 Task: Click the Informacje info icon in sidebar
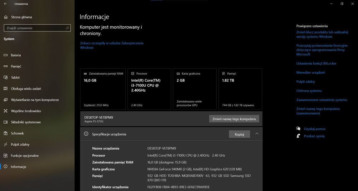pyautogui.click(x=6, y=167)
